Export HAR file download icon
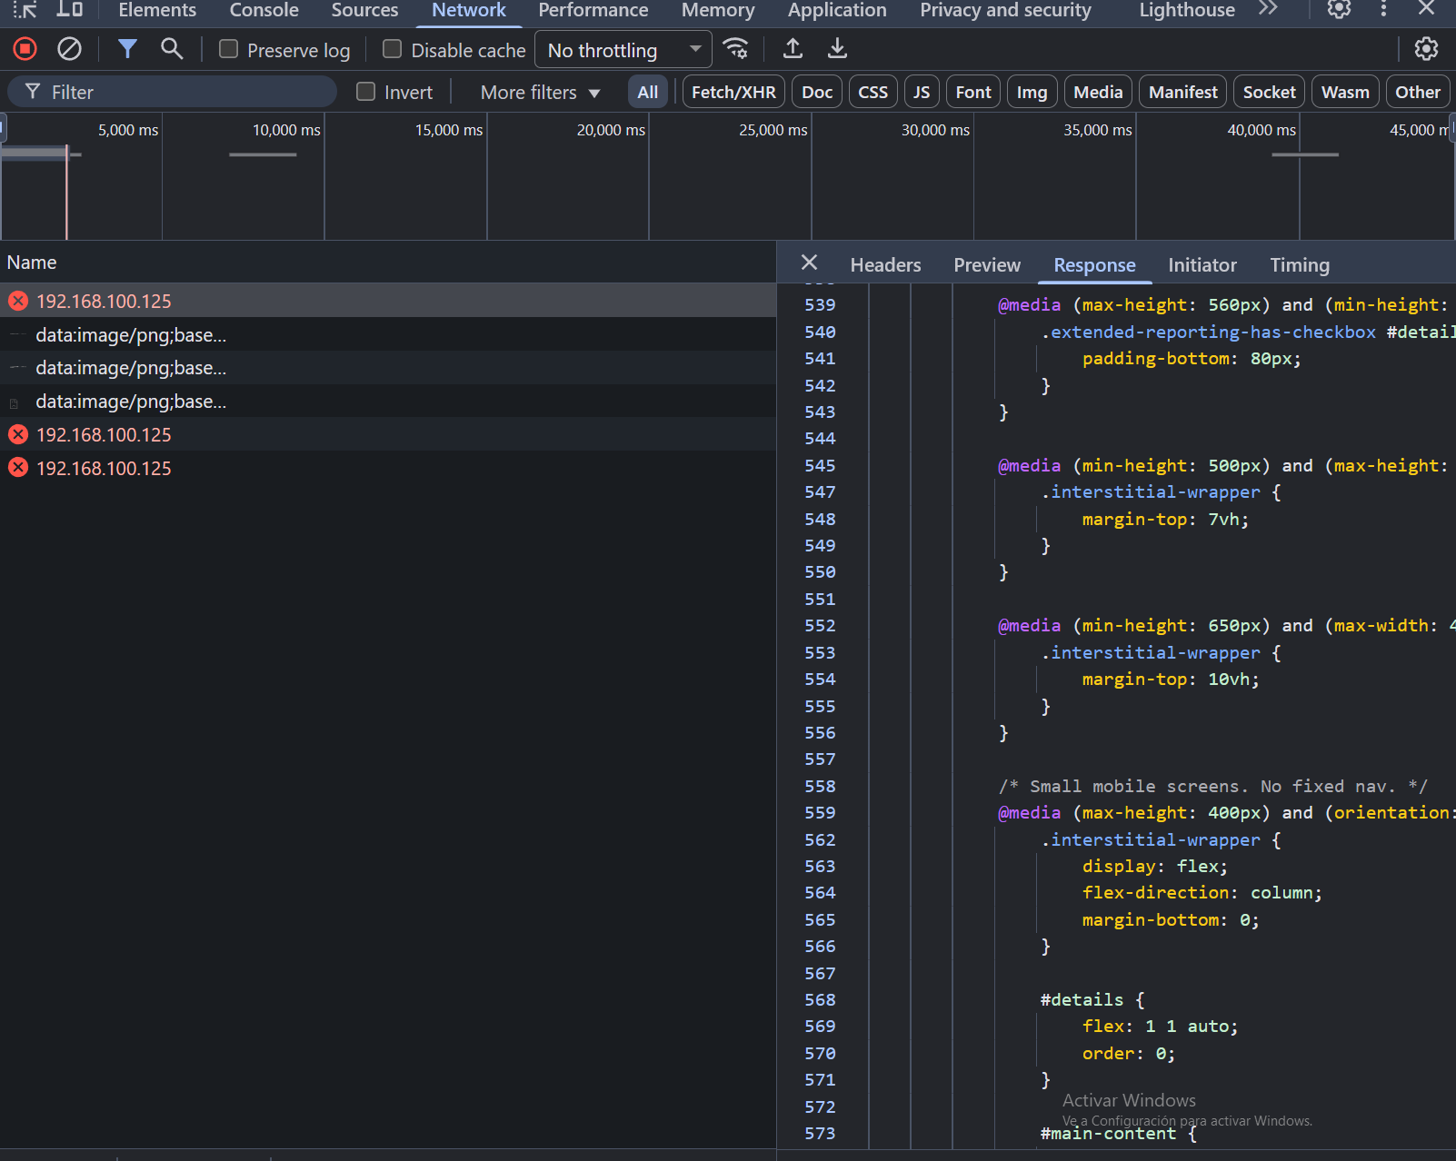The height and width of the screenshot is (1161, 1456). [x=837, y=49]
